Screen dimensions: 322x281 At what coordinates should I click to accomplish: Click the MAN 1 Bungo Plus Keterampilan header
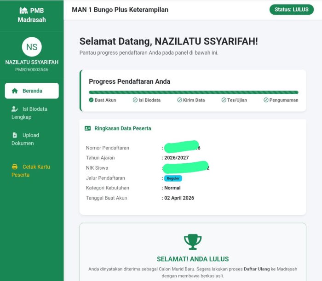click(x=120, y=10)
